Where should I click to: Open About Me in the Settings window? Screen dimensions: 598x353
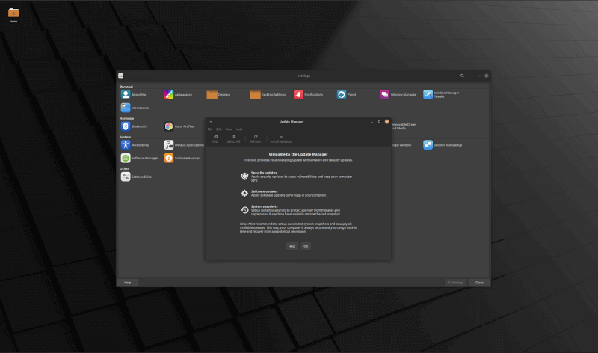click(x=134, y=95)
